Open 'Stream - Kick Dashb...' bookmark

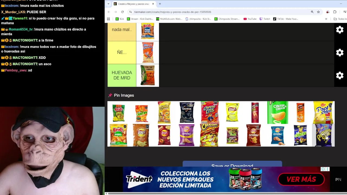[140, 19]
